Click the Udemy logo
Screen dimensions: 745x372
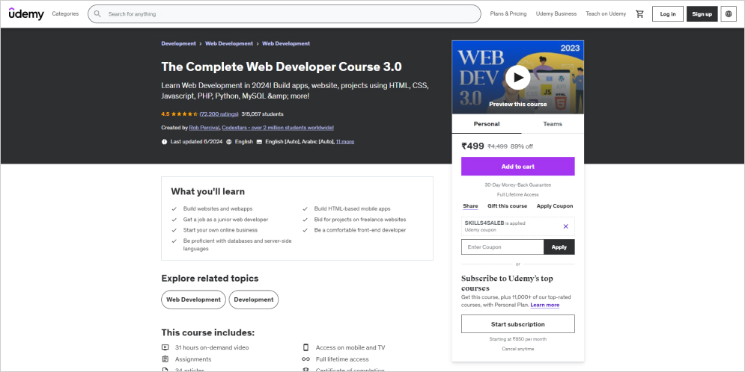click(26, 13)
